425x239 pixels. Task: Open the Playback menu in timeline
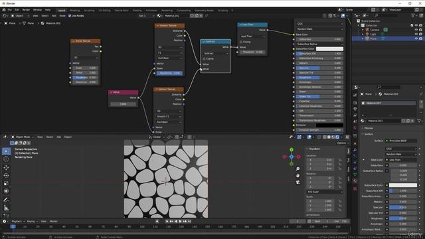coord(18,221)
